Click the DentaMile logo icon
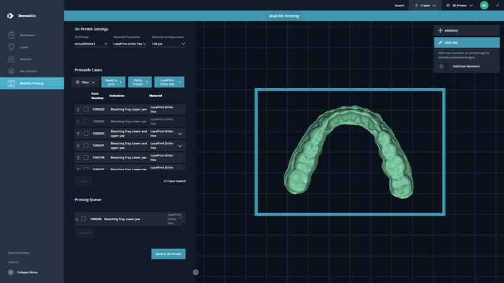This screenshot has width=504, height=283. 10,16
